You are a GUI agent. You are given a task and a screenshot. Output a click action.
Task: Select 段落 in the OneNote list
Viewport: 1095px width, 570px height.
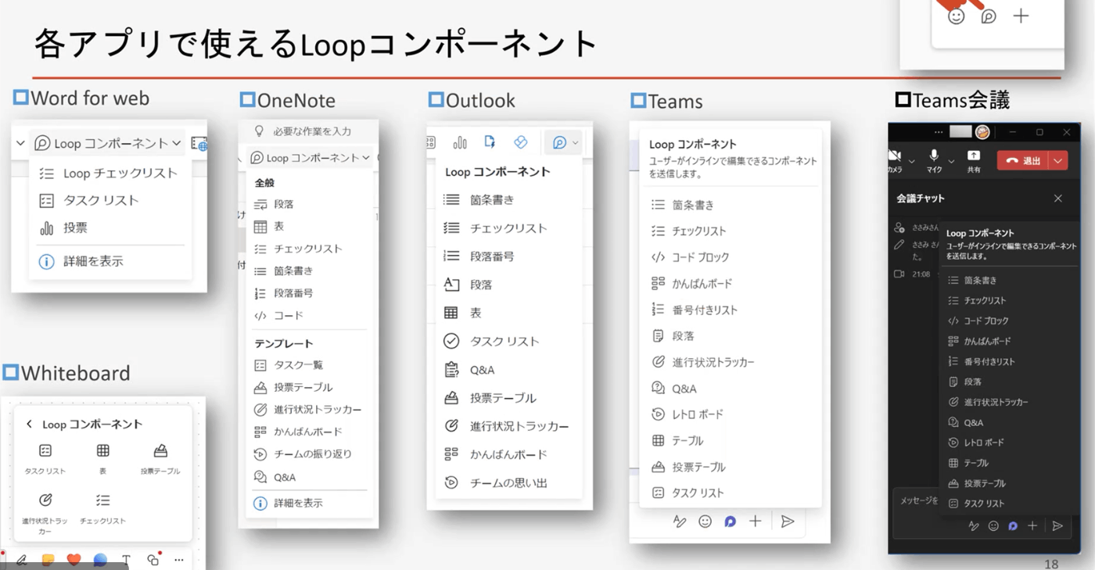[x=310, y=204]
